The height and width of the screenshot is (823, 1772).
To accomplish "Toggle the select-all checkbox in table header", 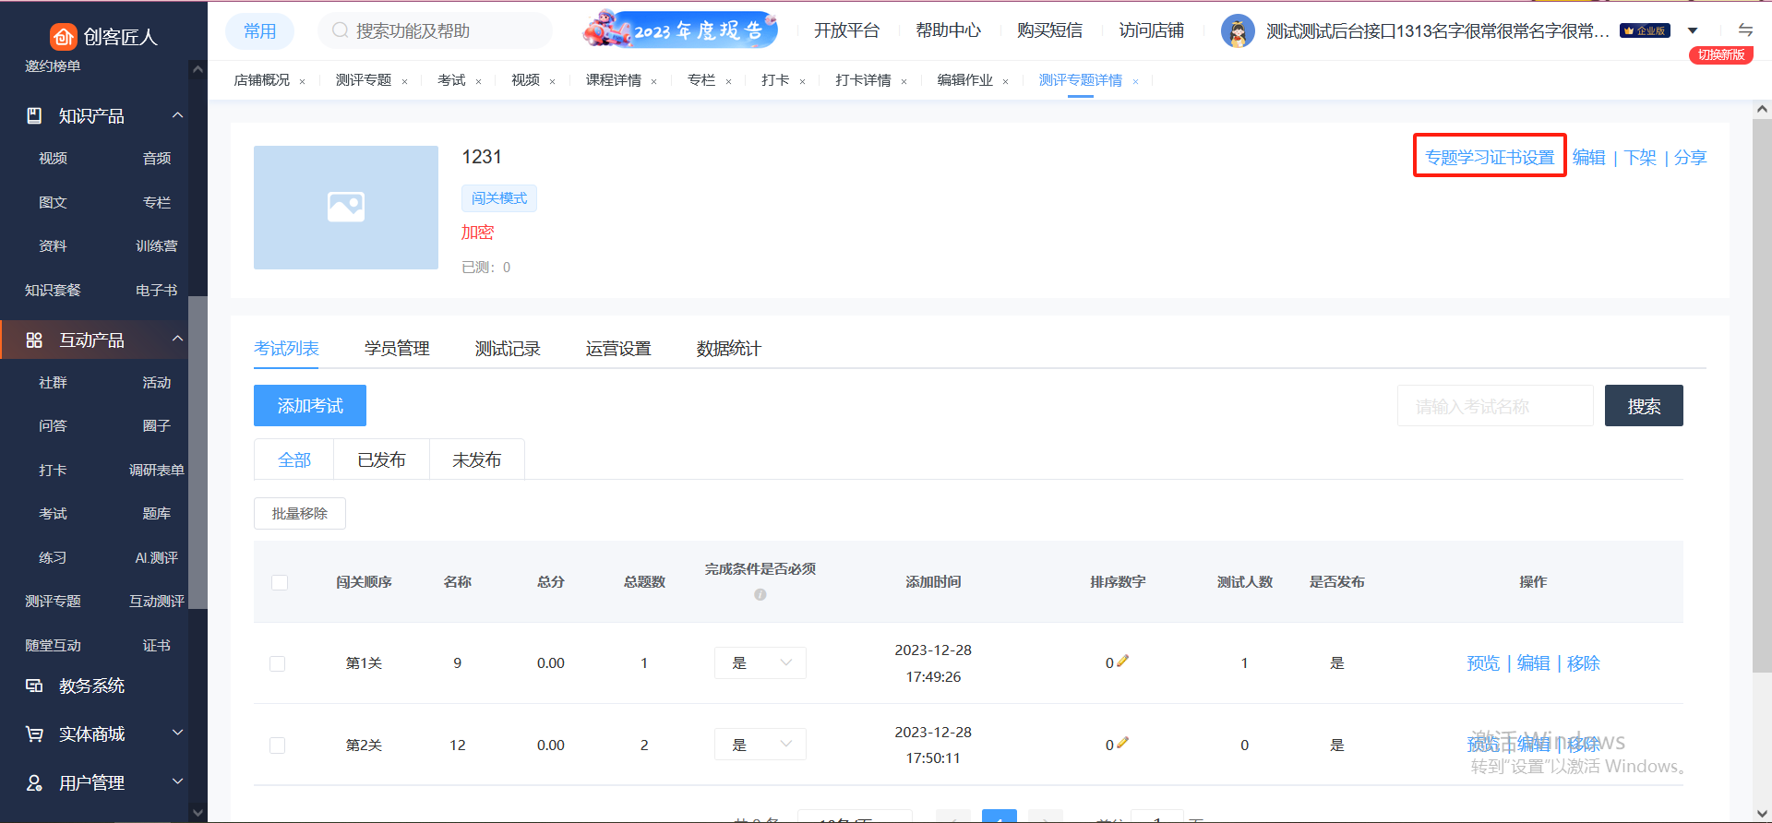I will (x=280, y=582).
